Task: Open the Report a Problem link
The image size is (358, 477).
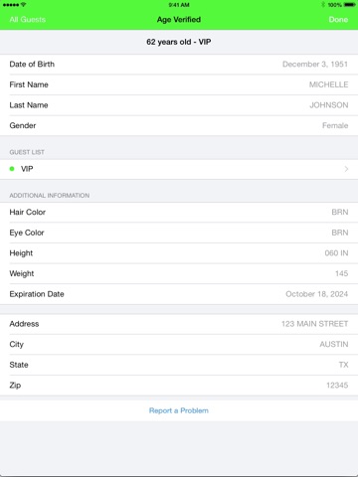Action: pyautogui.click(x=179, y=410)
